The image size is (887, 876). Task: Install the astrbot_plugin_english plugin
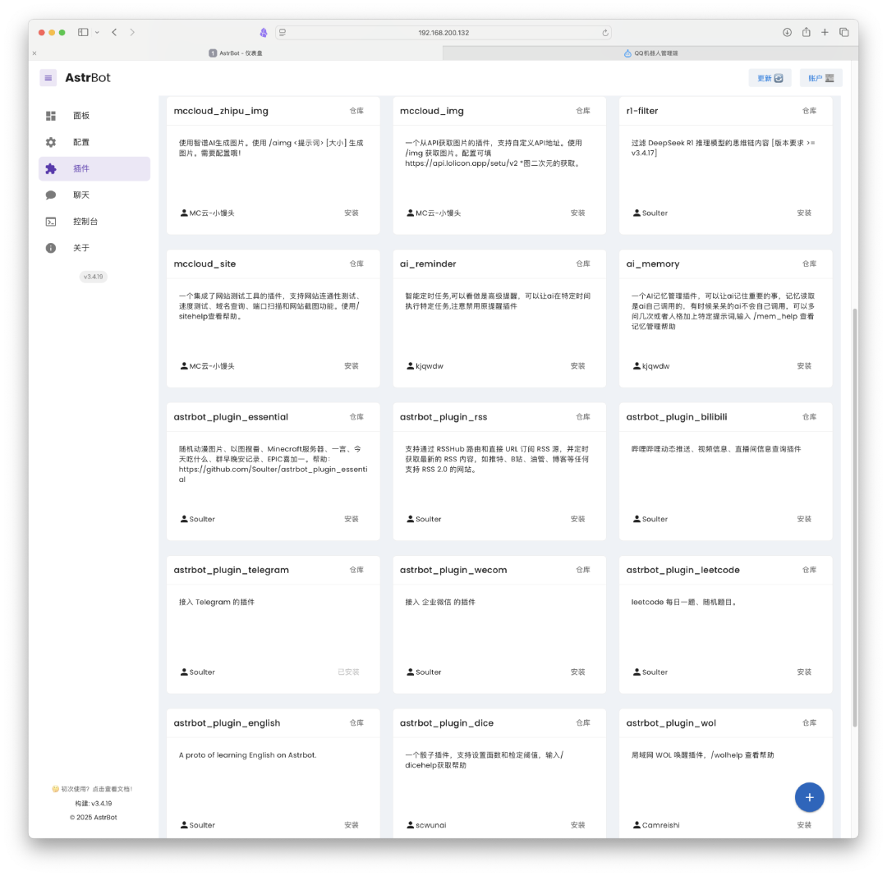[352, 826]
